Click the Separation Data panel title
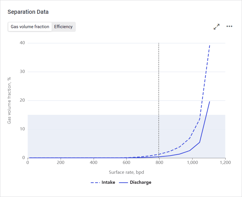Image resolution: width=242 pixels, height=197 pixels. pyautogui.click(x=28, y=12)
